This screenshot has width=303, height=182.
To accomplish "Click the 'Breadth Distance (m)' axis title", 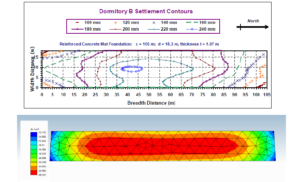I will 151,103.
